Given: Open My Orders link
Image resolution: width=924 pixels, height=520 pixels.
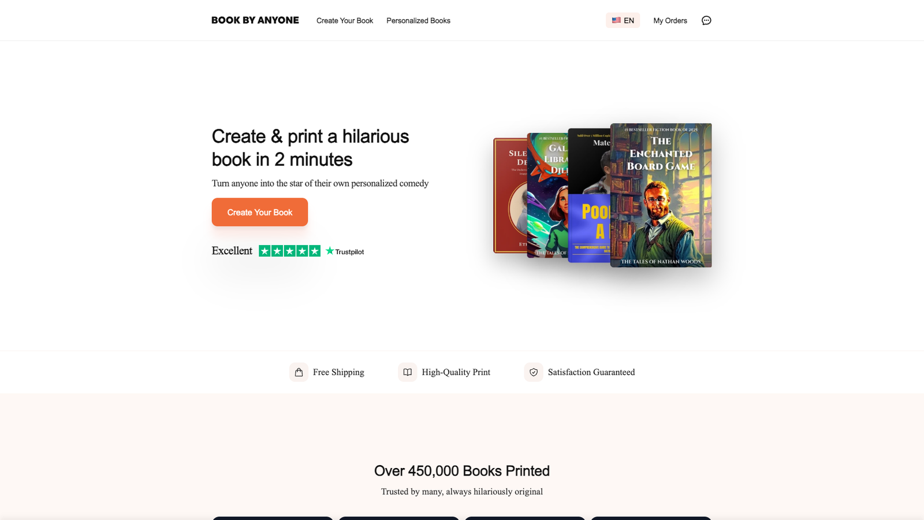Looking at the screenshot, I should coord(670,20).
